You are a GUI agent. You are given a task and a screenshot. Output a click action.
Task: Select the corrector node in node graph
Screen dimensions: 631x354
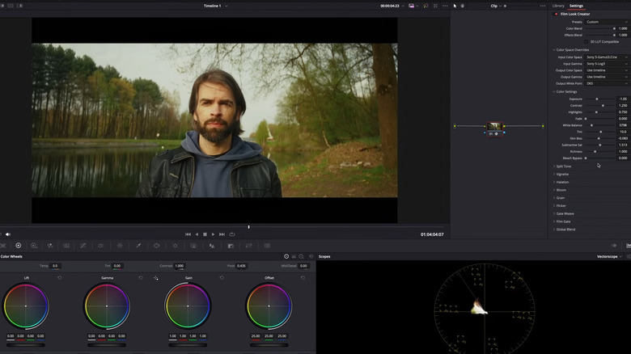pos(494,127)
